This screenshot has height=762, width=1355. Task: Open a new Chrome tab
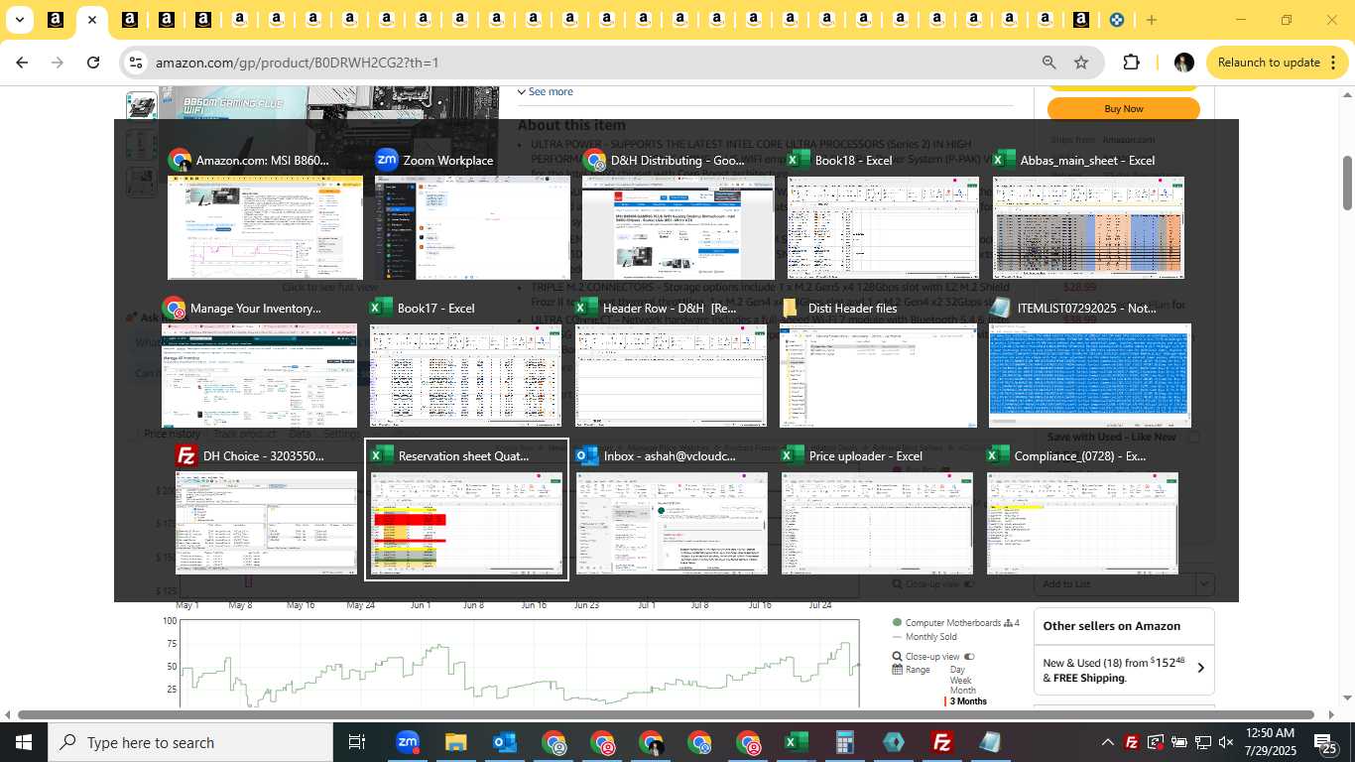coord(1151,20)
